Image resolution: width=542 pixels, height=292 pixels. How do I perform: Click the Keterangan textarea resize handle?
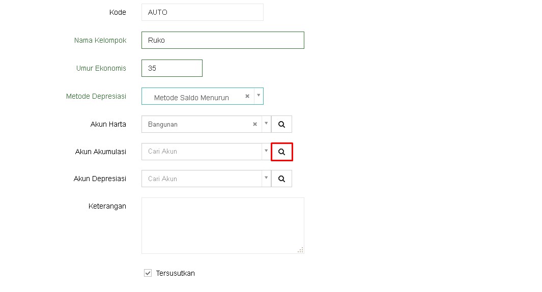pyautogui.click(x=300, y=250)
